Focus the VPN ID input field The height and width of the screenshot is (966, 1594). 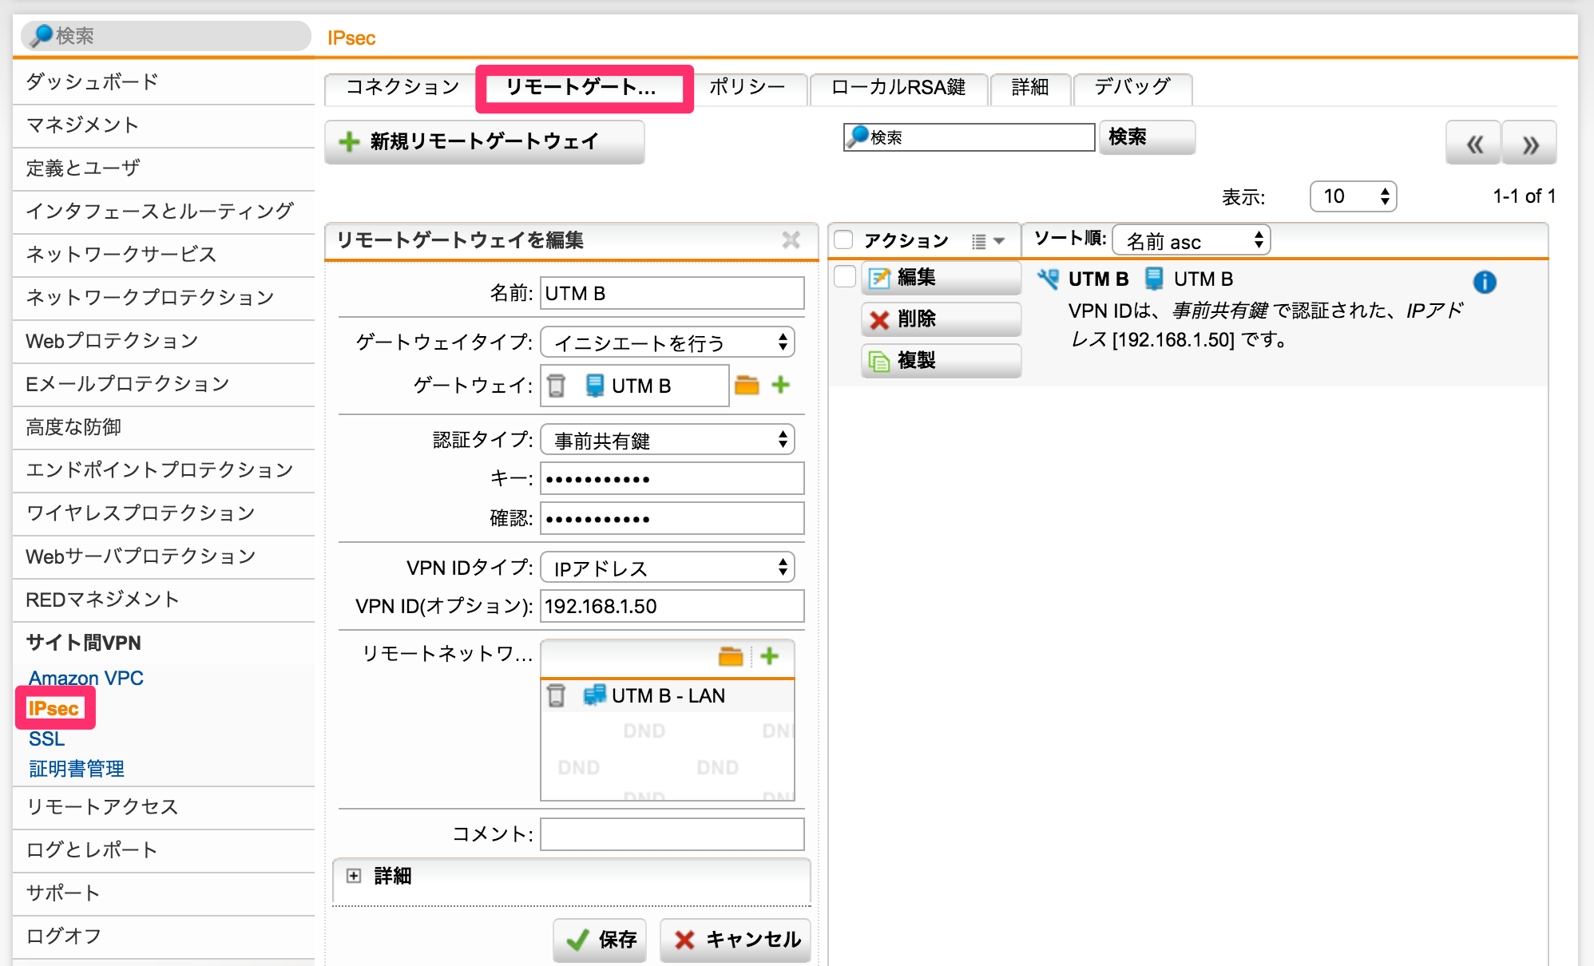pos(672,606)
